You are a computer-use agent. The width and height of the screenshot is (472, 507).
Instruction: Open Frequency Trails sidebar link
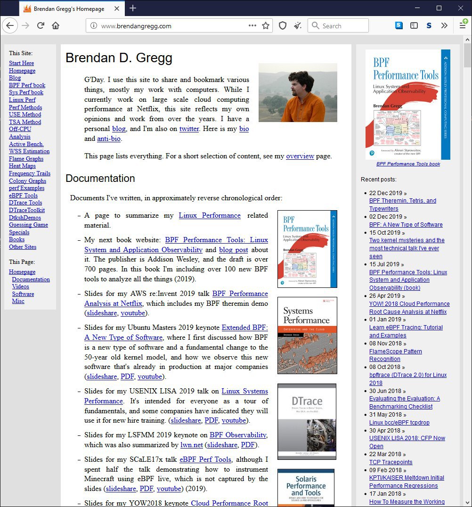[x=30, y=173]
